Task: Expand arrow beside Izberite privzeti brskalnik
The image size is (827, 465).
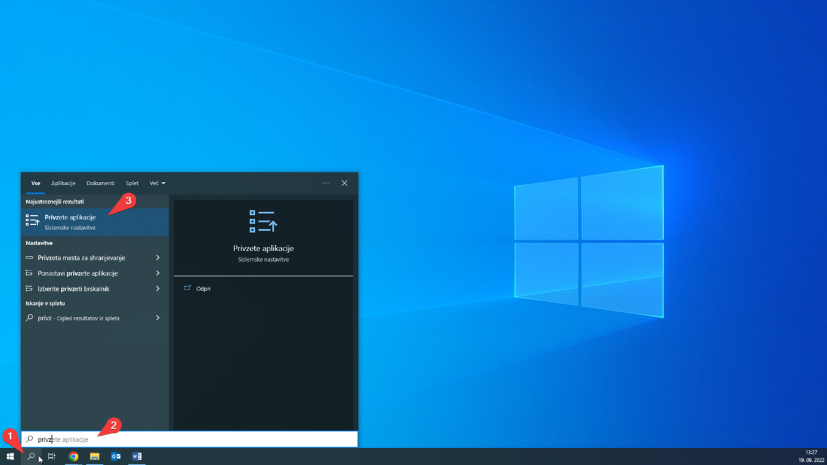Action: coord(158,289)
